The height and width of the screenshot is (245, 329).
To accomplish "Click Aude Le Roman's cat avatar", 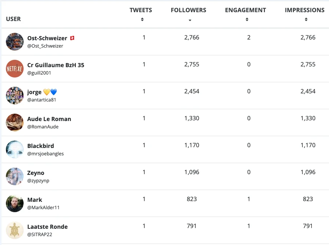I will tap(15, 122).
